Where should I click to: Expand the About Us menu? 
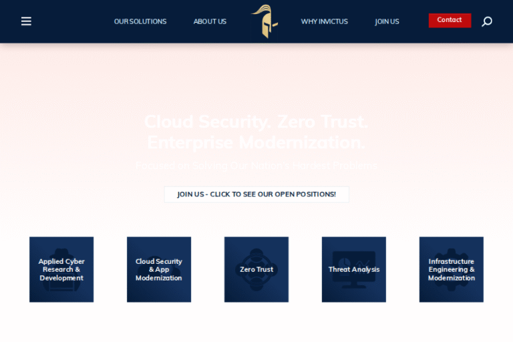click(210, 21)
